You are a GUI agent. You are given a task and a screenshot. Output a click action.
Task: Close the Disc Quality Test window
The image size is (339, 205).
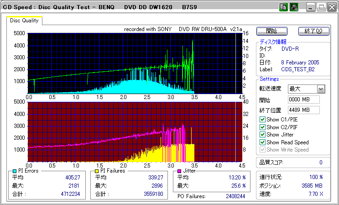(x=331, y=7)
